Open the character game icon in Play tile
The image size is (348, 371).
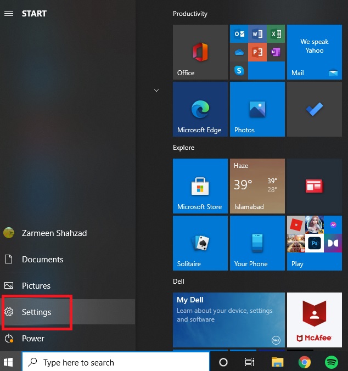click(x=315, y=225)
